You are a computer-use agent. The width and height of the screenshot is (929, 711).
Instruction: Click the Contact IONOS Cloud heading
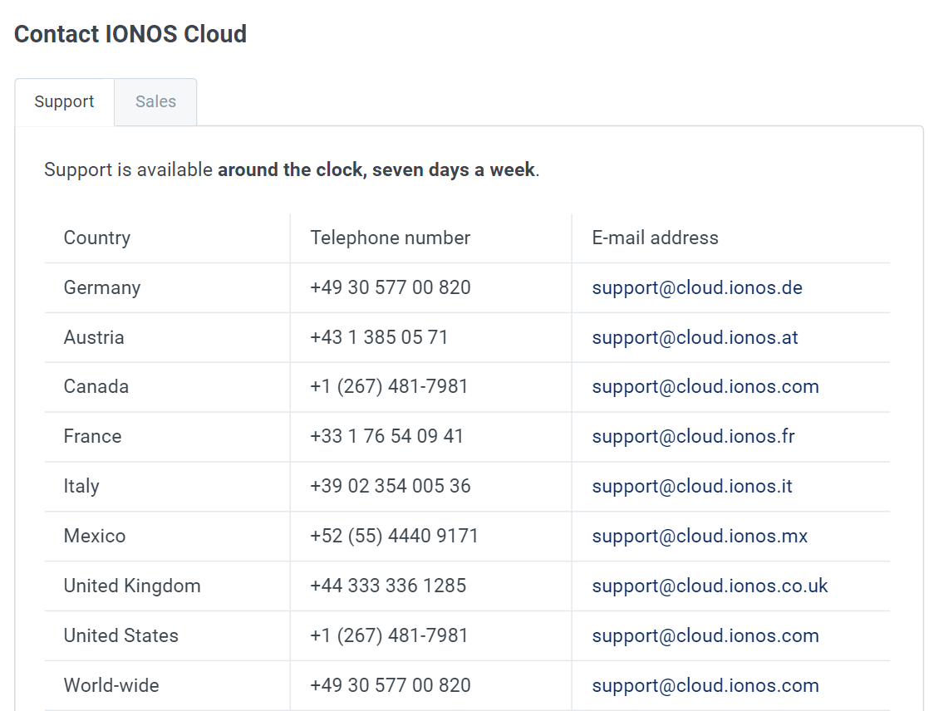click(x=130, y=34)
